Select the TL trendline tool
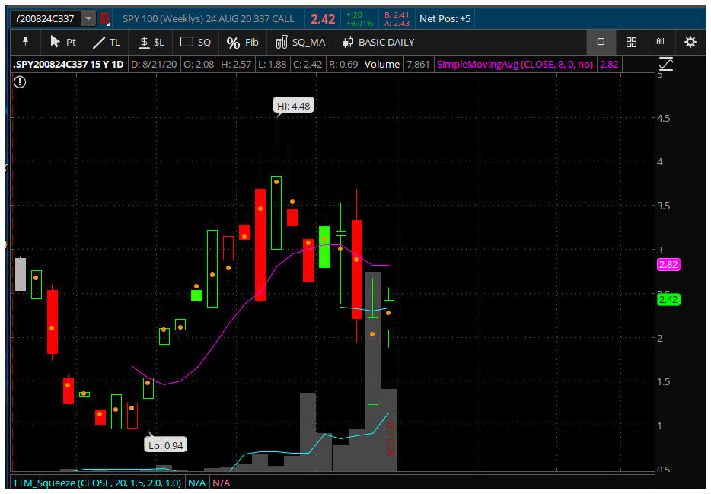The image size is (711, 494). 106,42
